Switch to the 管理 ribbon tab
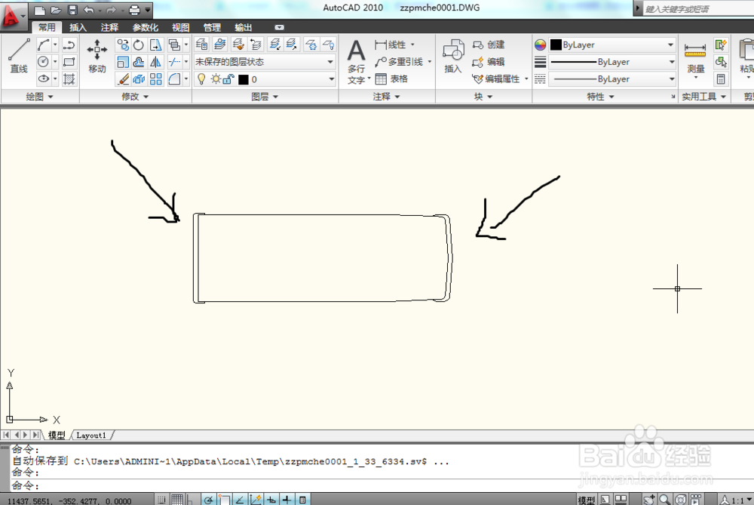 tap(212, 27)
